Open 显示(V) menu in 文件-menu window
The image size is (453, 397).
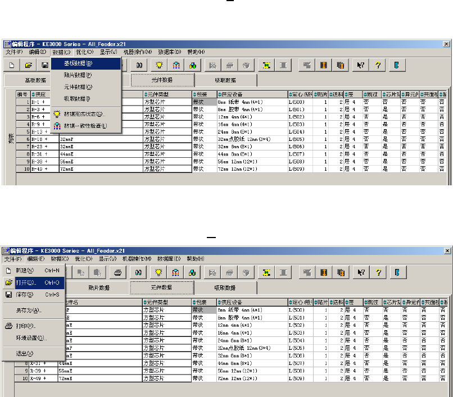108,259
